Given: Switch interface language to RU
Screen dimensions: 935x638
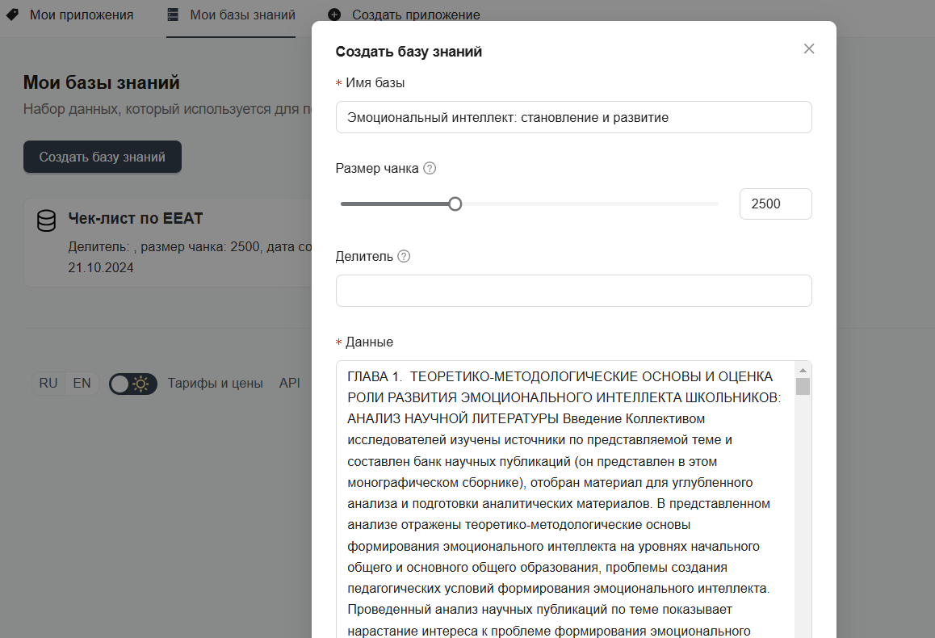Looking at the screenshot, I should [48, 383].
